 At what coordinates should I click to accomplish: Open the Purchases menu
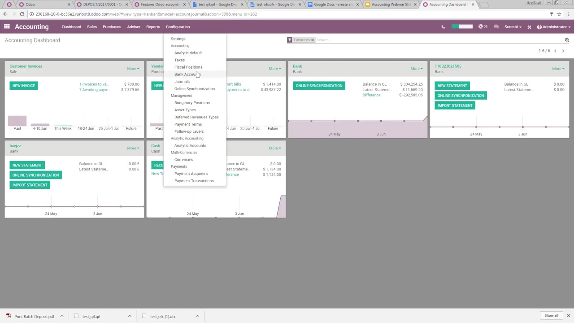point(112,27)
